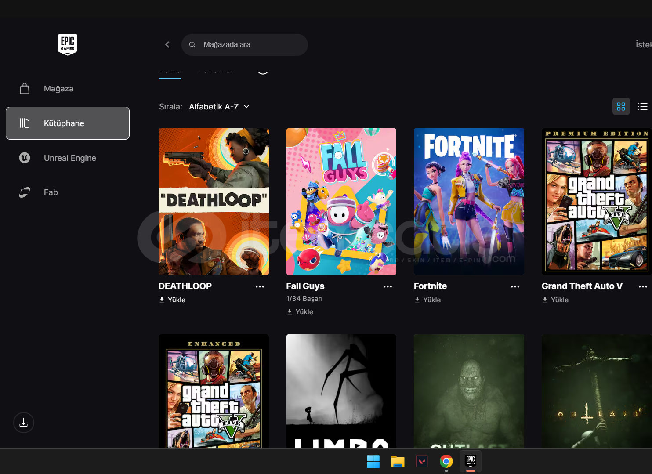Open the red-marked app left of Chrome
652x474 pixels.
(422, 461)
